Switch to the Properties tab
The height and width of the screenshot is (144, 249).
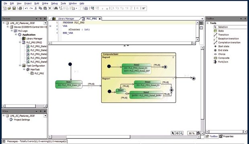(227, 136)
